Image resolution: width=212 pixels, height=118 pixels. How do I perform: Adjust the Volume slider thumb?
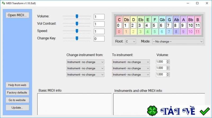point(77,16)
